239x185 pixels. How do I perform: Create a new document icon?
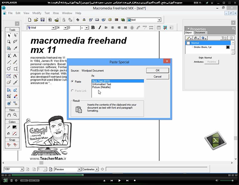click(30, 20)
